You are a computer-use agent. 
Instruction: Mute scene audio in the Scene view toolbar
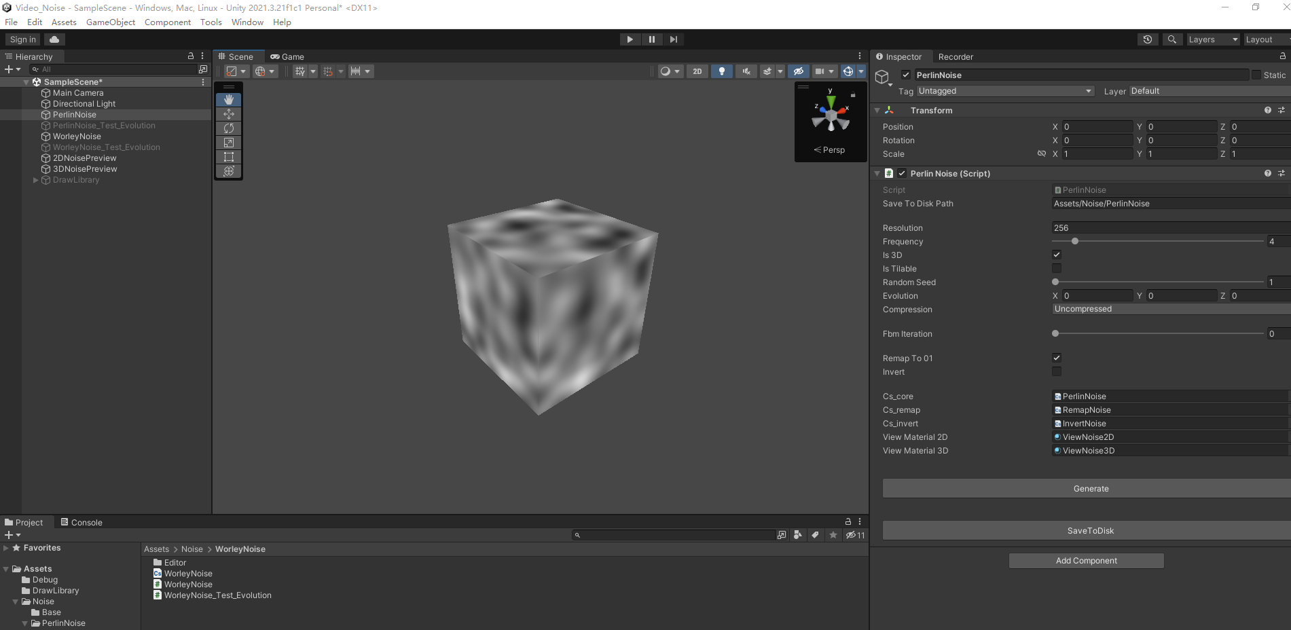pos(746,71)
